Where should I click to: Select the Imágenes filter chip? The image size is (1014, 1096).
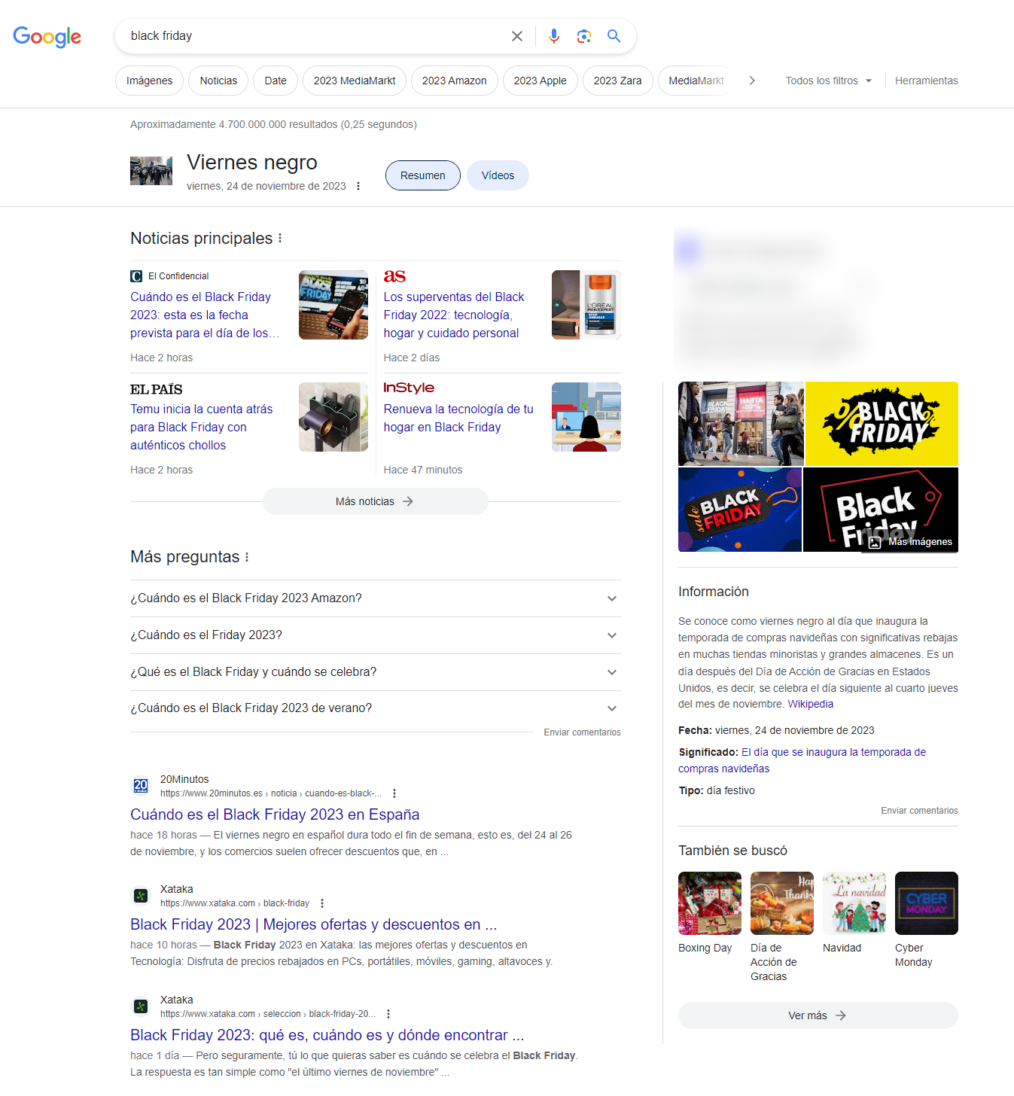click(x=149, y=81)
